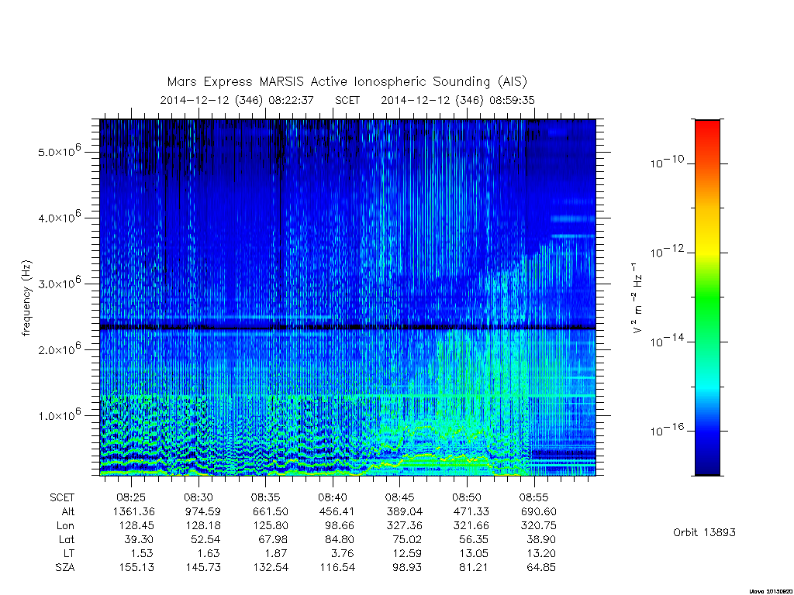Click the Lat value 84.80
Image resolution: width=794 pixels, height=595 pixels.
340,539
